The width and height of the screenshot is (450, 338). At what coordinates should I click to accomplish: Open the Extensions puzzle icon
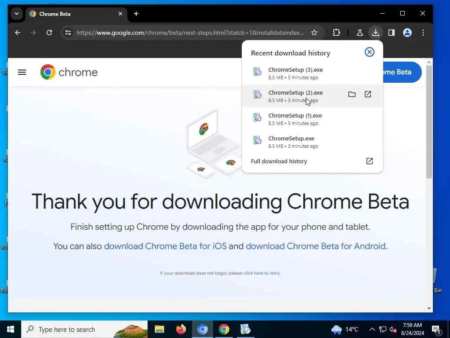tap(336, 33)
